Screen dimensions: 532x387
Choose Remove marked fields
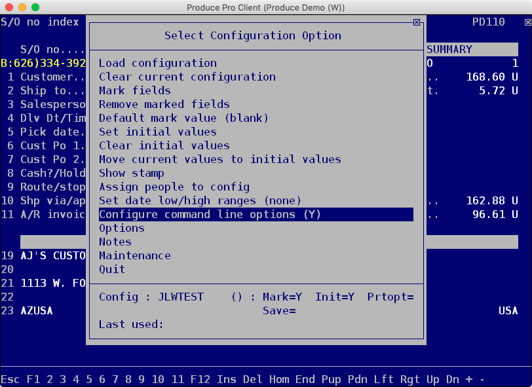[x=164, y=105]
